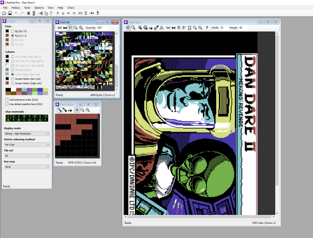Open a project with the folder icon
Image resolution: width=313 pixels, height=238 pixels.
tap(4, 13)
